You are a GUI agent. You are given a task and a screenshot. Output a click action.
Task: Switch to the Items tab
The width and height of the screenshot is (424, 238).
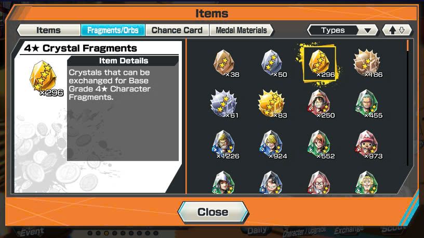pyautogui.click(x=49, y=30)
